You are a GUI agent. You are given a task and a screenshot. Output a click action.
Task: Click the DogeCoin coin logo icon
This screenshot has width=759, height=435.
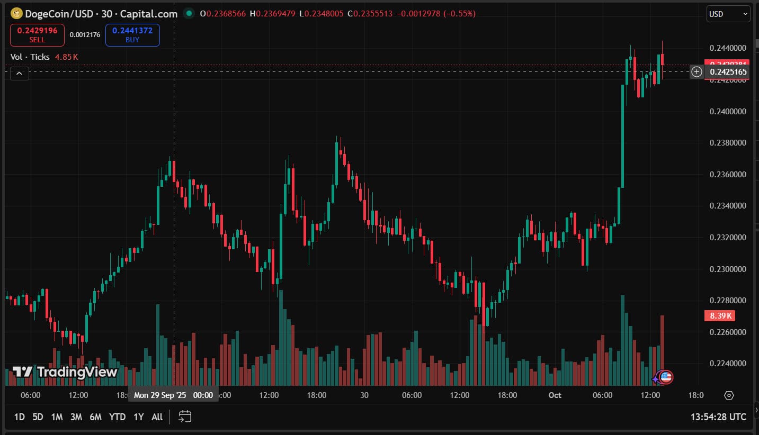pos(16,14)
